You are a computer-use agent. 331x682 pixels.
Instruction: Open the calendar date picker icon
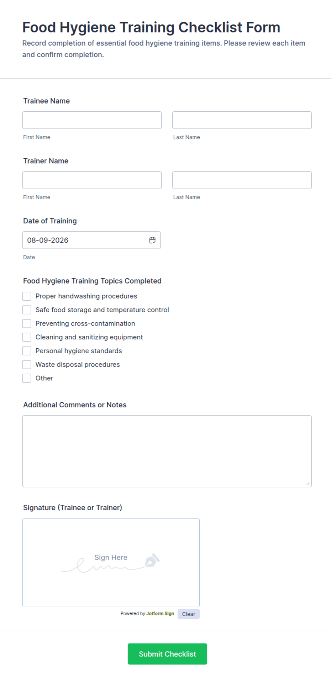(152, 240)
